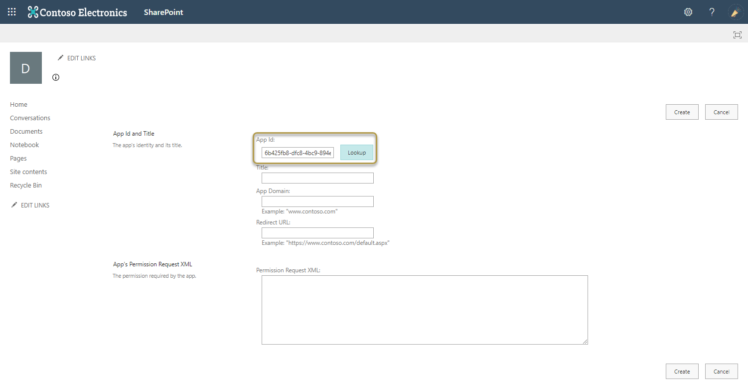748x389 pixels.
Task: Click the site information icon
Action: tap(56, 77)
